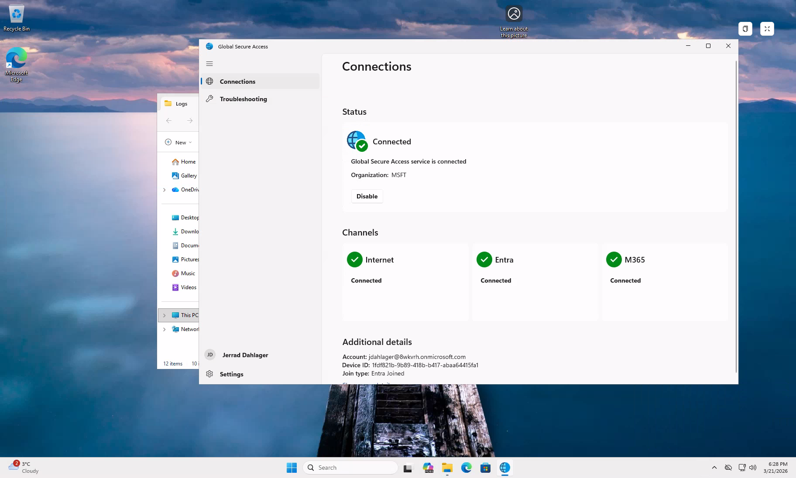
Task: Show hidden icons in system tray
Action: pyautogui.click(x=714, y=468)
